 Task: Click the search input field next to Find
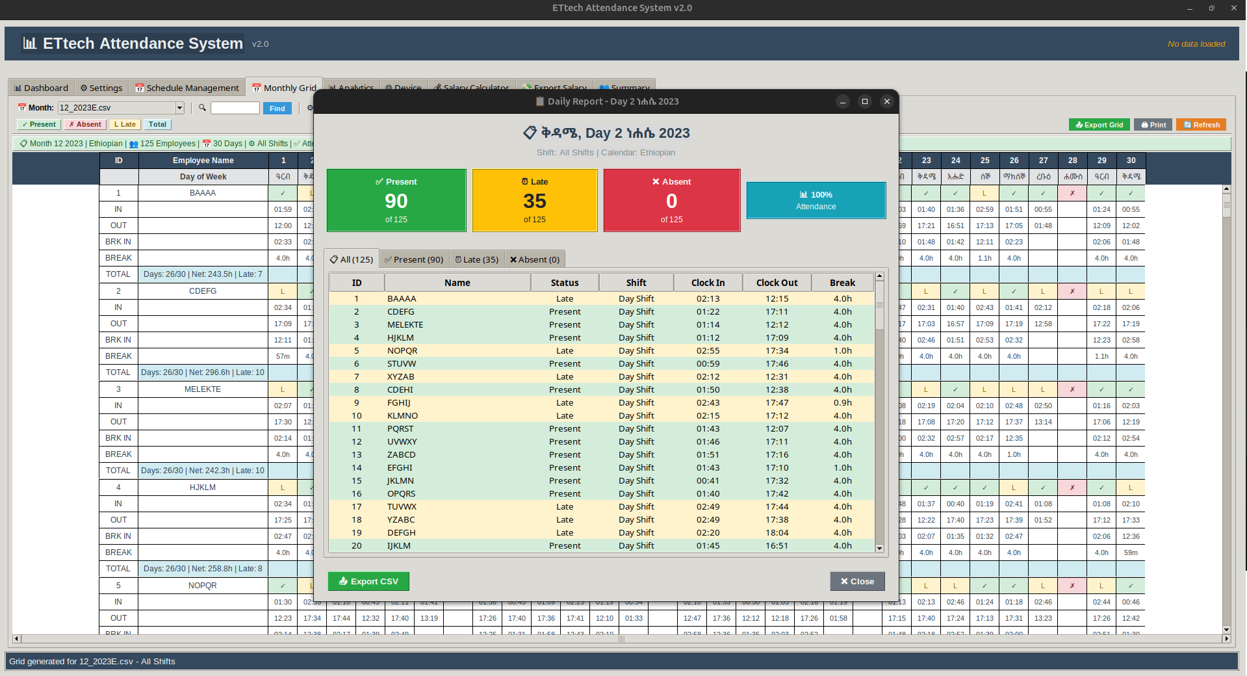pyautogui.click(x=235, y=108)
